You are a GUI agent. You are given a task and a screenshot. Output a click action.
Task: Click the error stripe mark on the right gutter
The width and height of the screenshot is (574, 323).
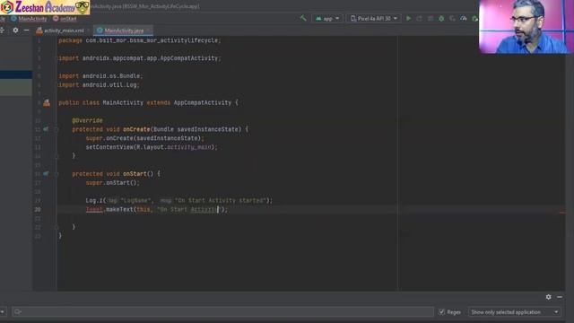pos(562,213)
